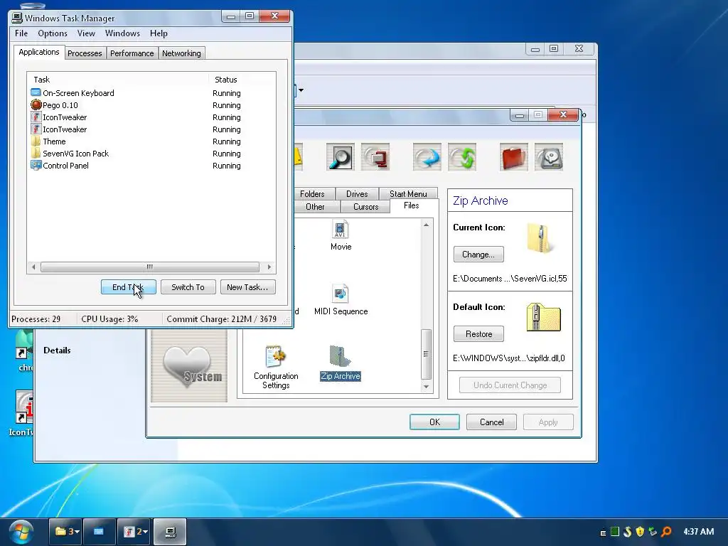
Task: Open On-Screen Keyboard taskbar button
Action: pos(99,532)
